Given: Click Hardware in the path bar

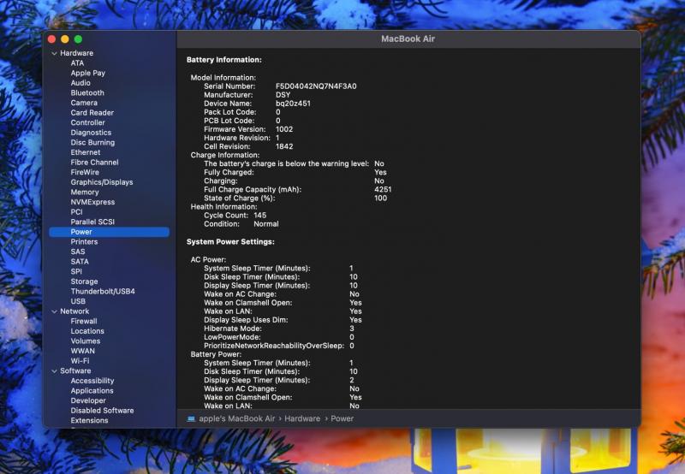Looking at the screenshot, I should (x=302, y=418).
